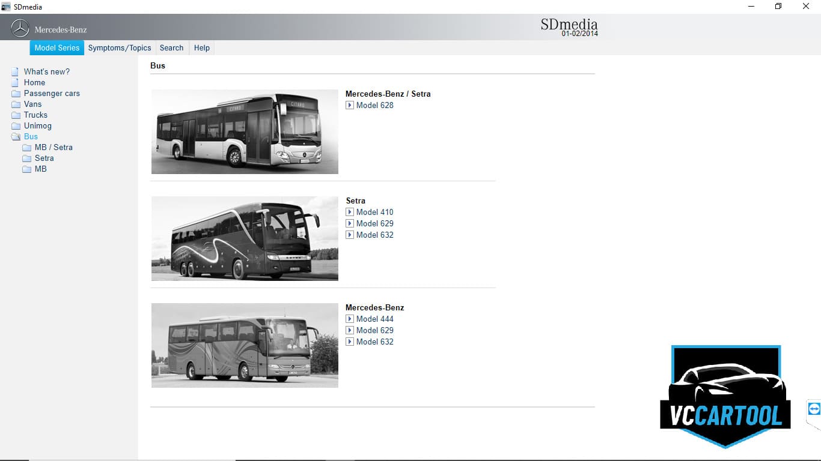
Task: Click arrow icon beside Setra Model 632
Action: click(x=350, y=235)
